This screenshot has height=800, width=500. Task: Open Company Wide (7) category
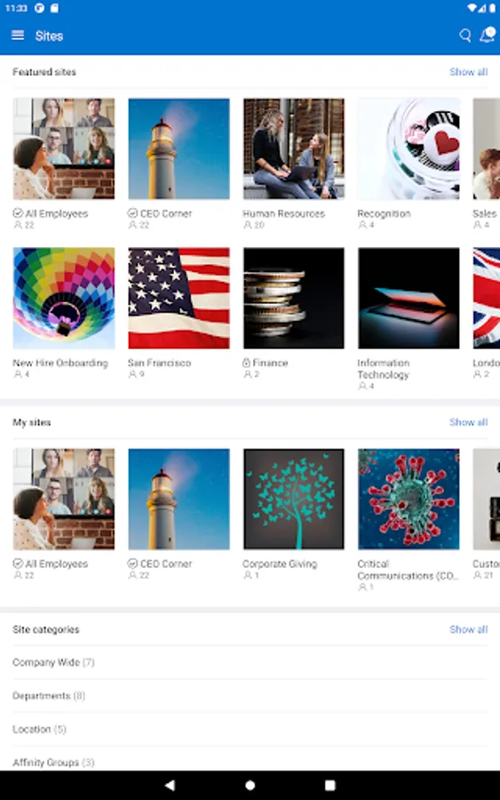click(x=250, y=662)
